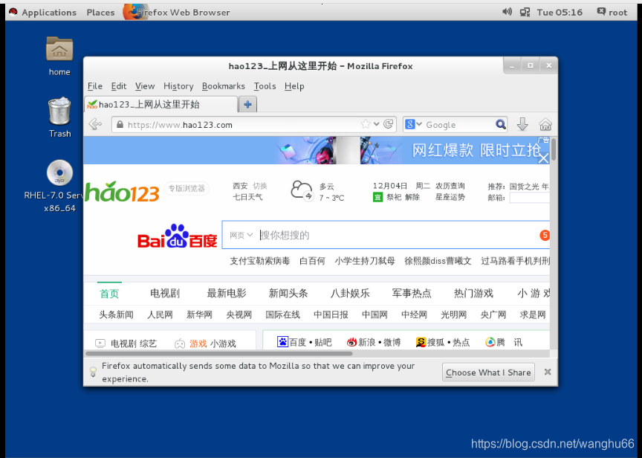Screen dimensions: 642x458
Task: Select the 热门游戏 navigation tab
Action: pos(473,294)
